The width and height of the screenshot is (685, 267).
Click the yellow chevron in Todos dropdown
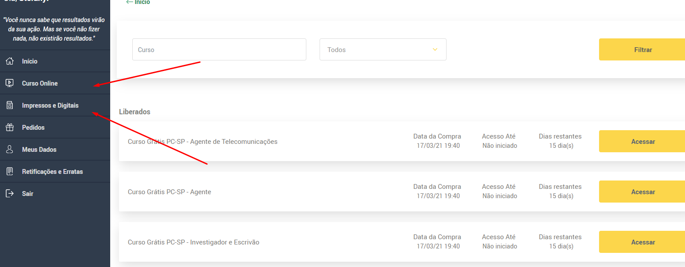tap(435, 49)
